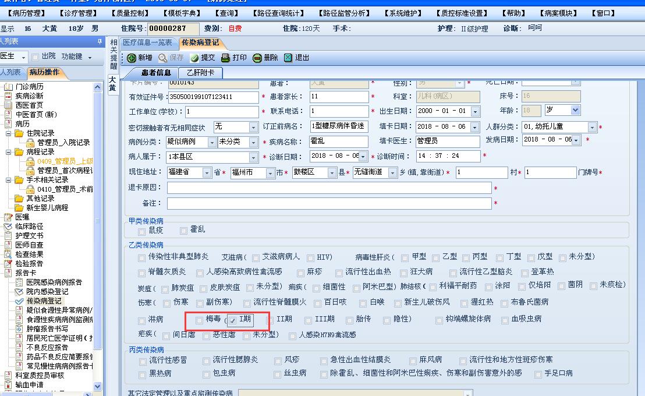Click the 打印 printer icon

(x=225, y=58)
